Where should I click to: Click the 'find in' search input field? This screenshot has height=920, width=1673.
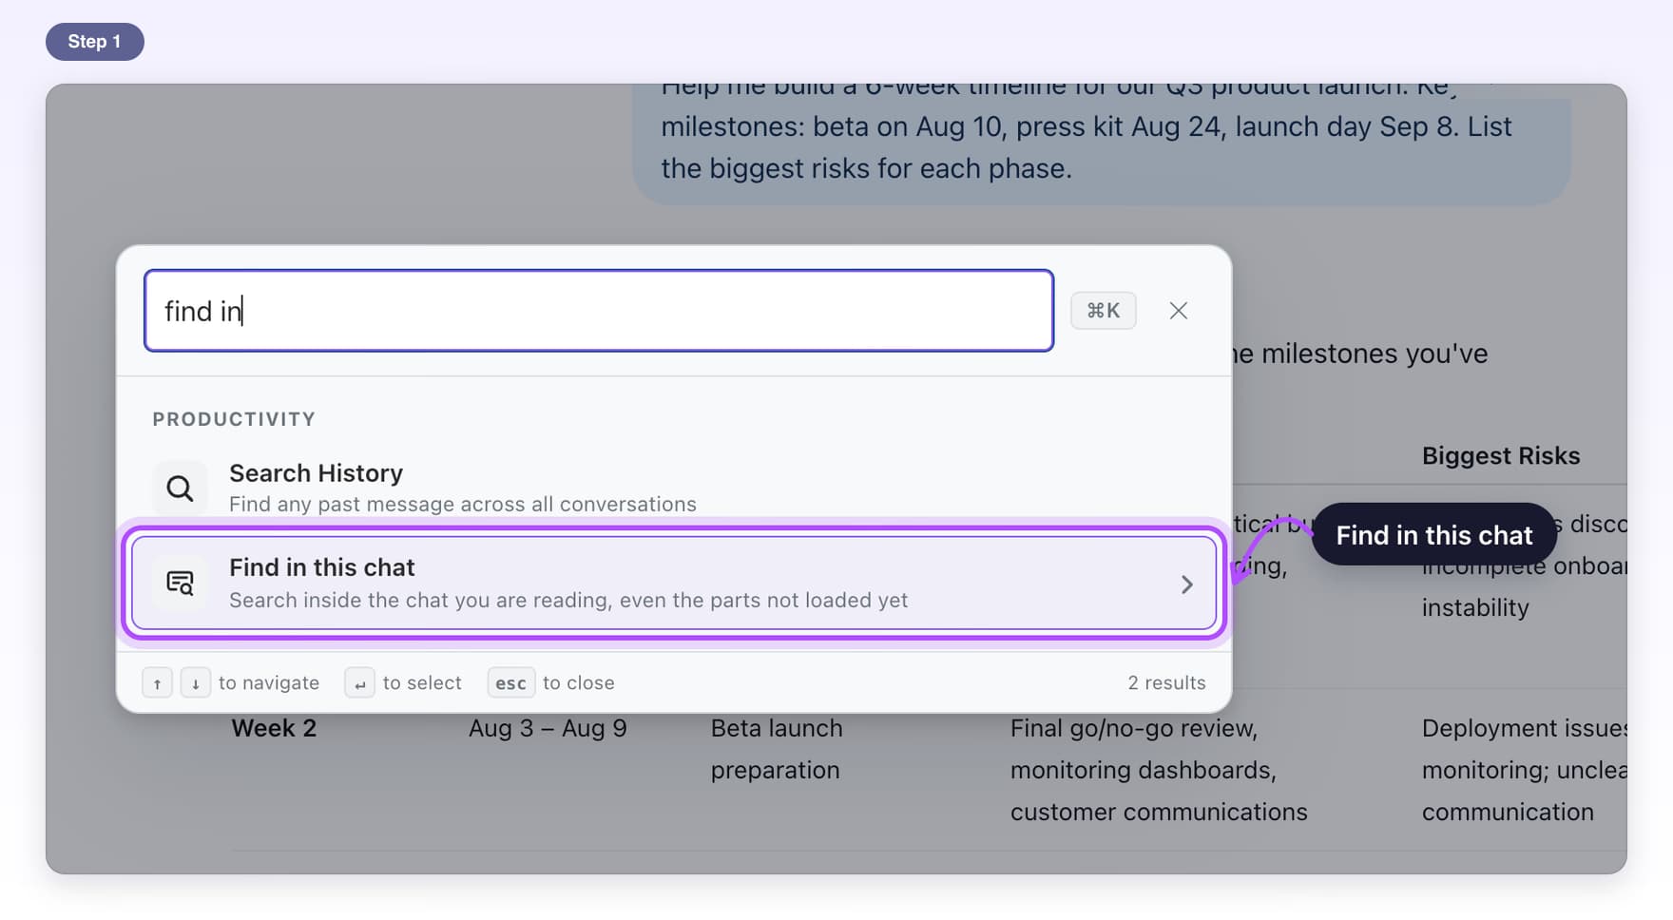(599, 311)
